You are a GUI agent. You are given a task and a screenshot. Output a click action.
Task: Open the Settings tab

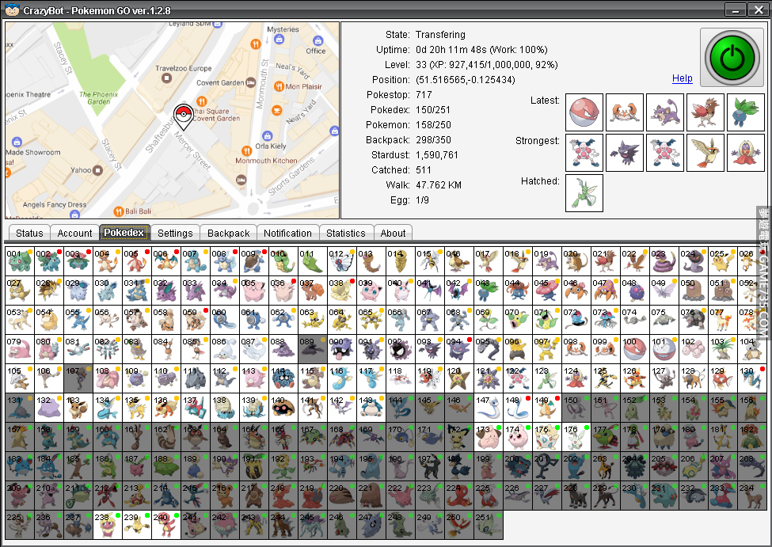pyautogui.click(x=175, y=234)
